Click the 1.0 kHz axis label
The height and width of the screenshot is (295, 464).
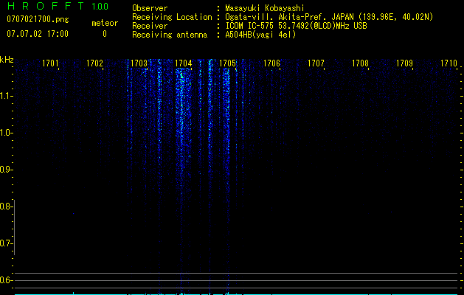click(5, 133)
